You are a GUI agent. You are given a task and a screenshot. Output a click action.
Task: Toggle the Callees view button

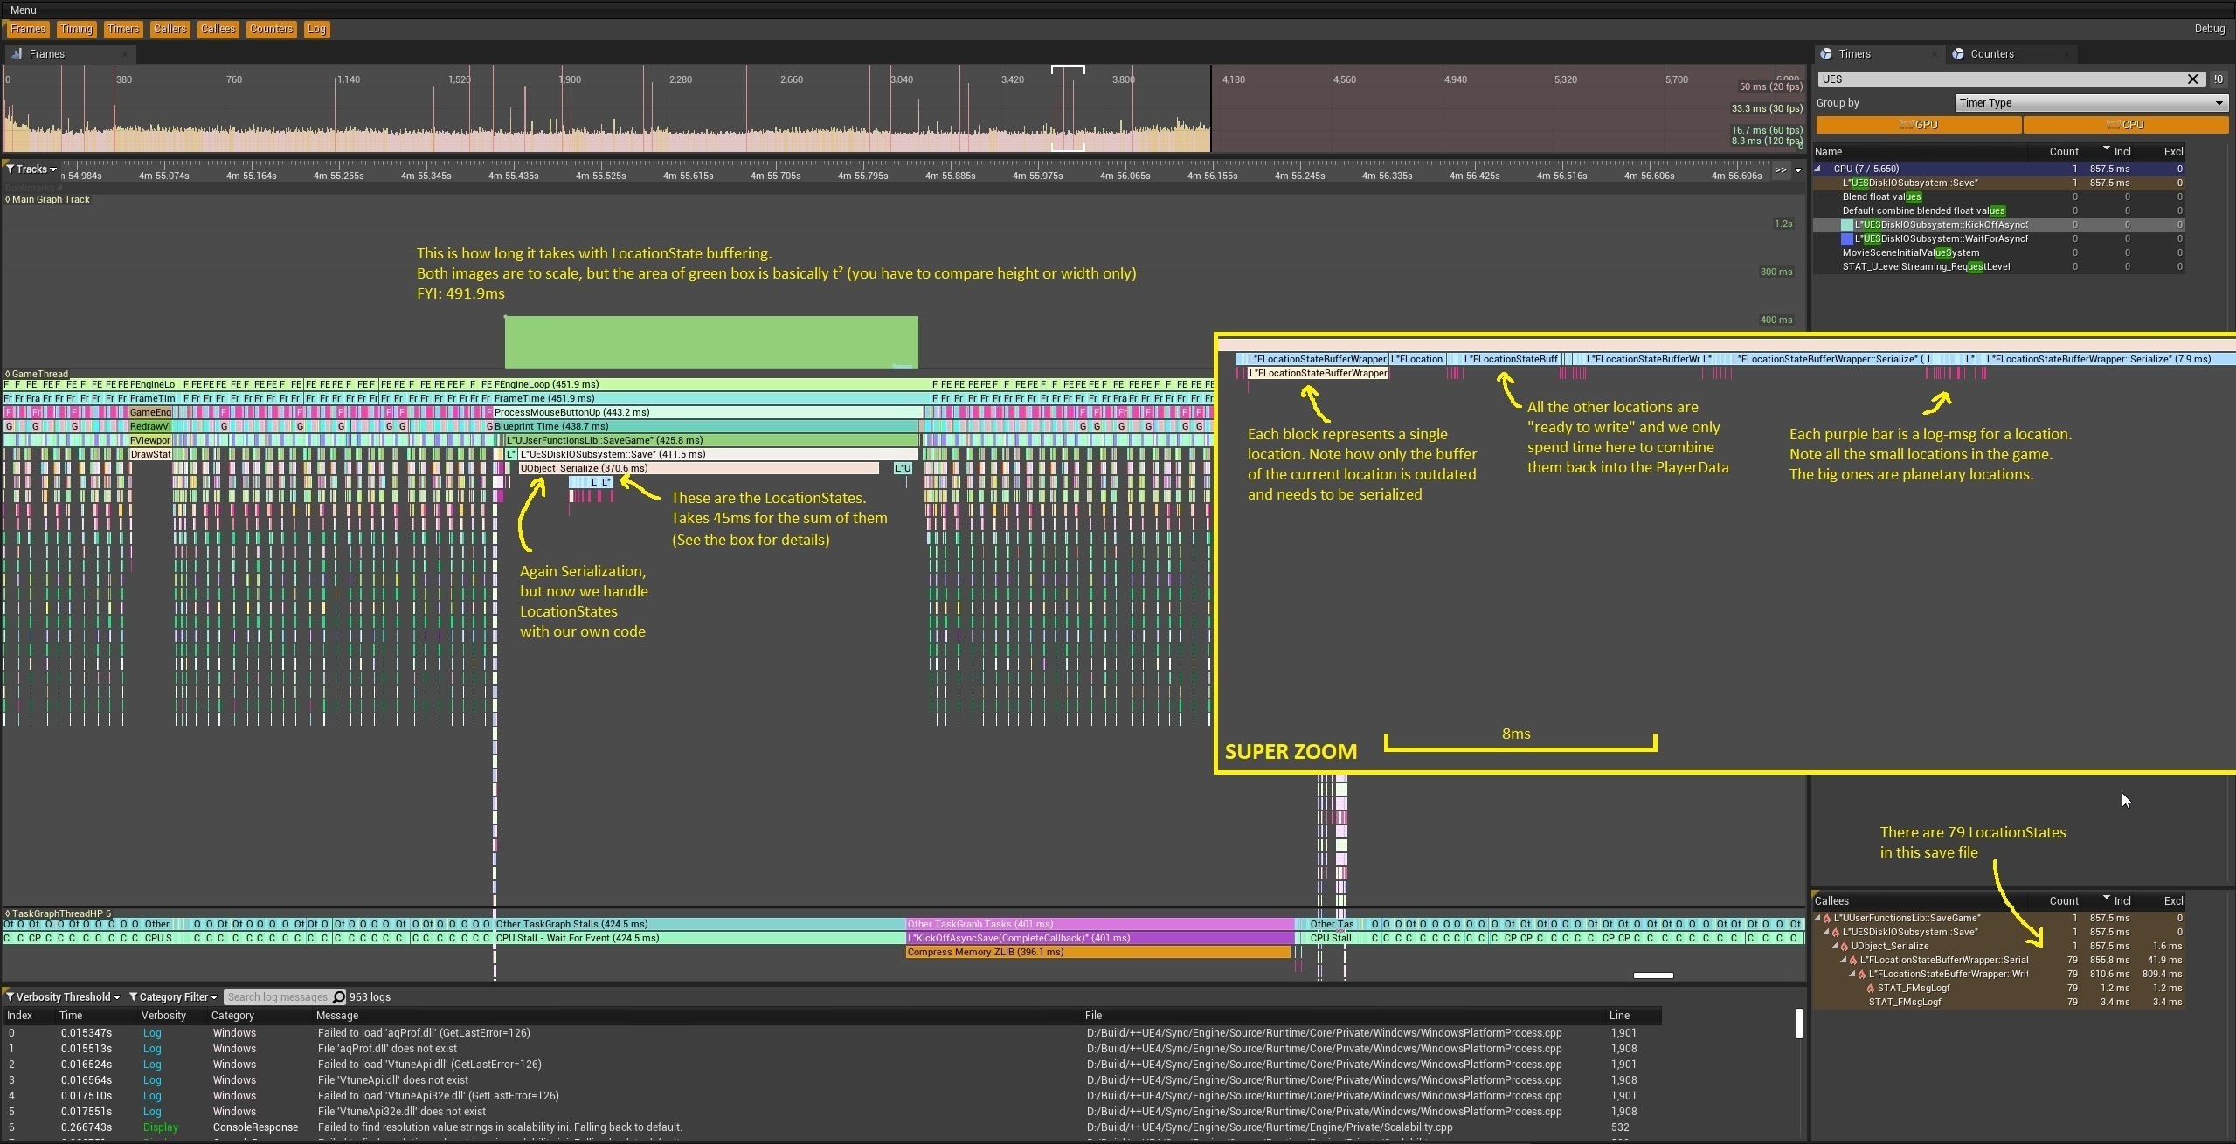pos(218,29)
